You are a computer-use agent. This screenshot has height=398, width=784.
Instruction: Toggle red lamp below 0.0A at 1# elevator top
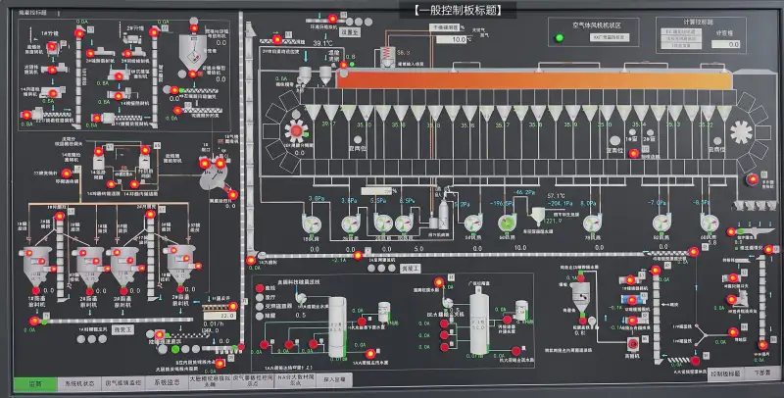79,33
